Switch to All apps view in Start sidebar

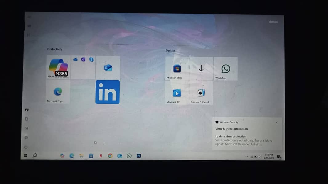click(x=28, y=35)
